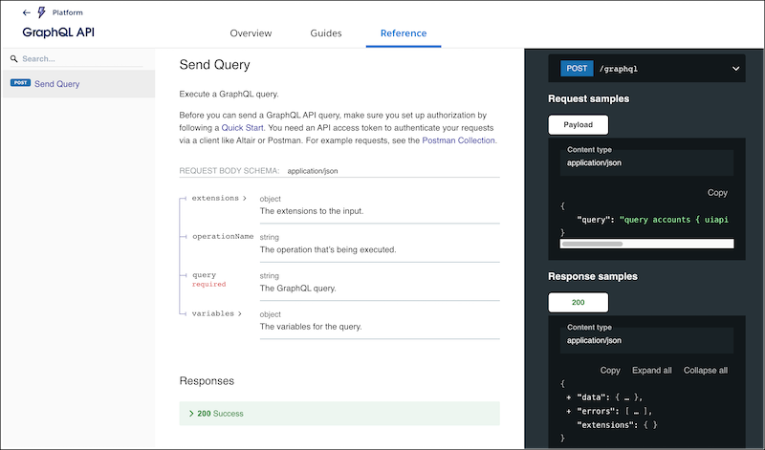Switch to the Overview tab
This screenshot has height=450, width=765.
tap(251, 33)
